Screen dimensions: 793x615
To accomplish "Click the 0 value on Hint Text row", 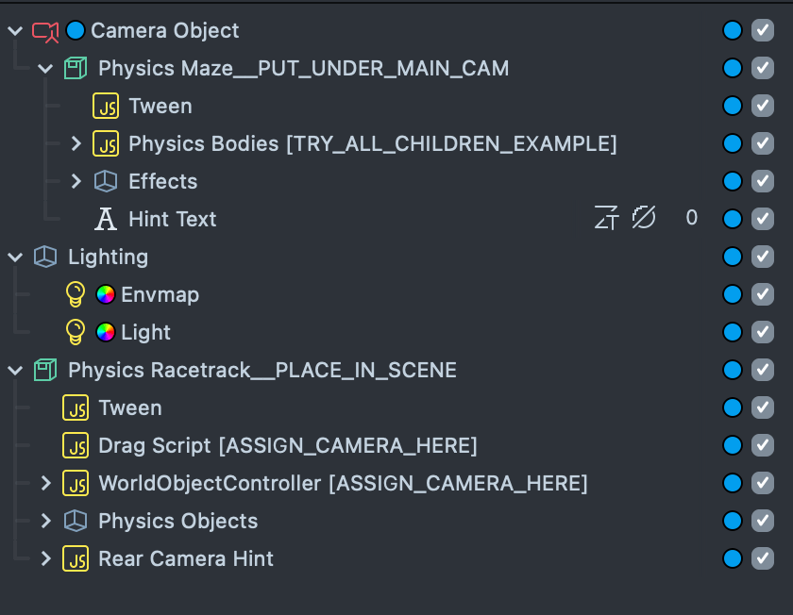I will 692,219.
